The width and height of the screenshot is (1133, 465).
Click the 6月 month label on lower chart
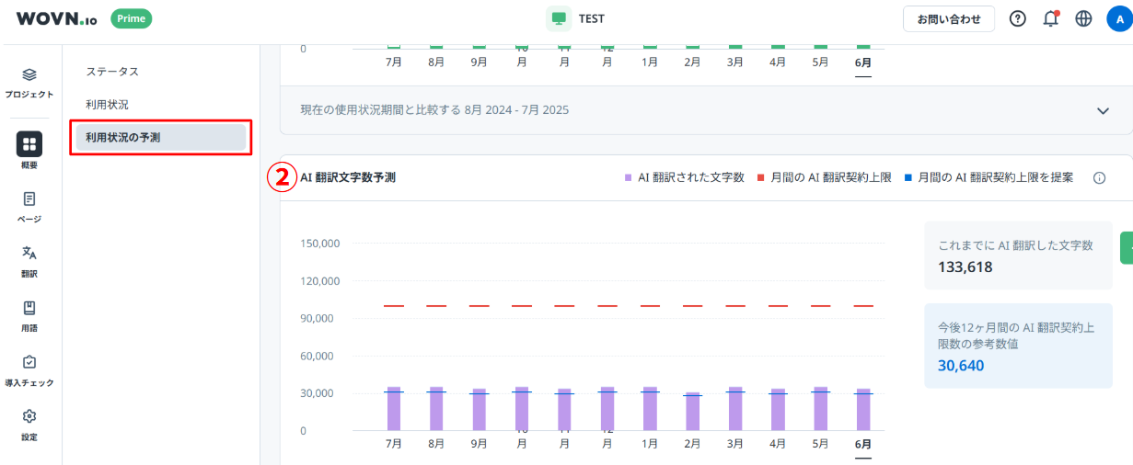click(x=862, y=444)
